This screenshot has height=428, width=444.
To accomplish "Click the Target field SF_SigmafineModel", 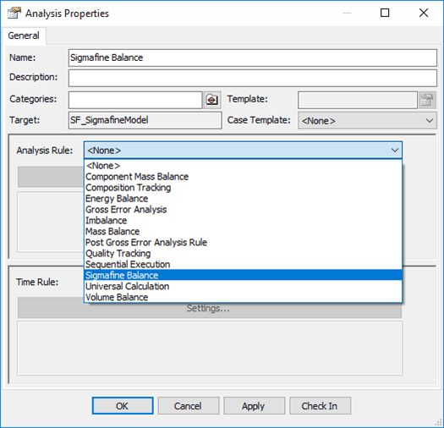I will click(145, 120).
